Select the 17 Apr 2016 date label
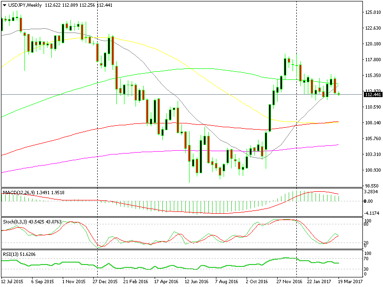This screenshot has width=383, height=287. coord(166,281)
